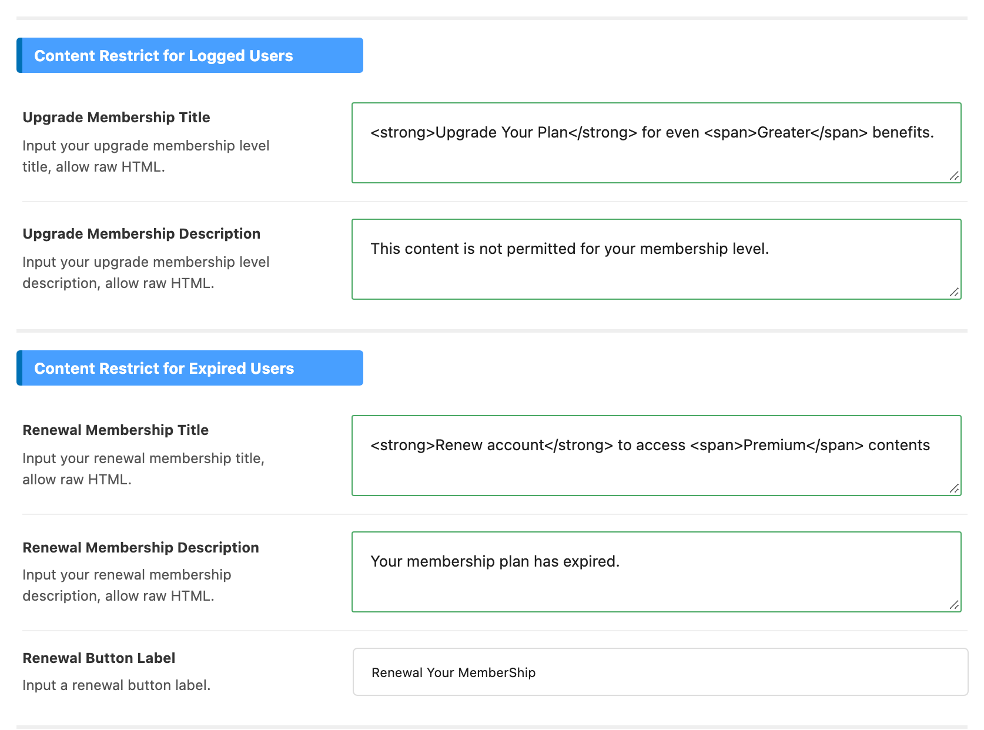Image resolution: width=984 pixels, height=730 pixels.
Task: Click the Upgrade Membership Description textarea resize handle
Action: (x=955, y=293)
